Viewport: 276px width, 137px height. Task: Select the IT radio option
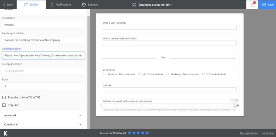pyautogui.click(x=203, y=74)
